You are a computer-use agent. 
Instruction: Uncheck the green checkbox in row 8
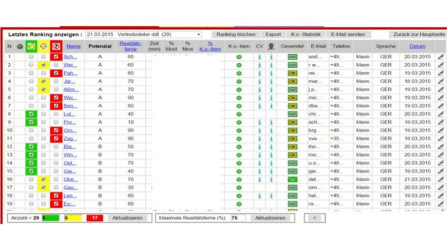pyautogui.click(x=31, y=114)
